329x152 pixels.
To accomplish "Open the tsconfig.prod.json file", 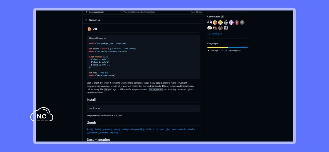I will tap(96, 12).
